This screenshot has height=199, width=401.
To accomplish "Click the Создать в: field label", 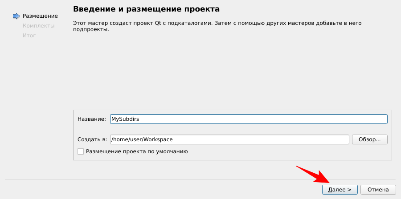I will (x=92, y=139).
